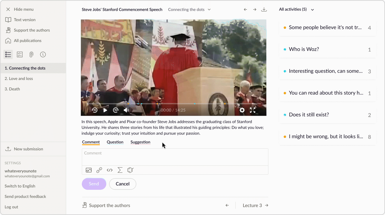
Task: Insert math formula sigma icon
Action: pos(120,170)
